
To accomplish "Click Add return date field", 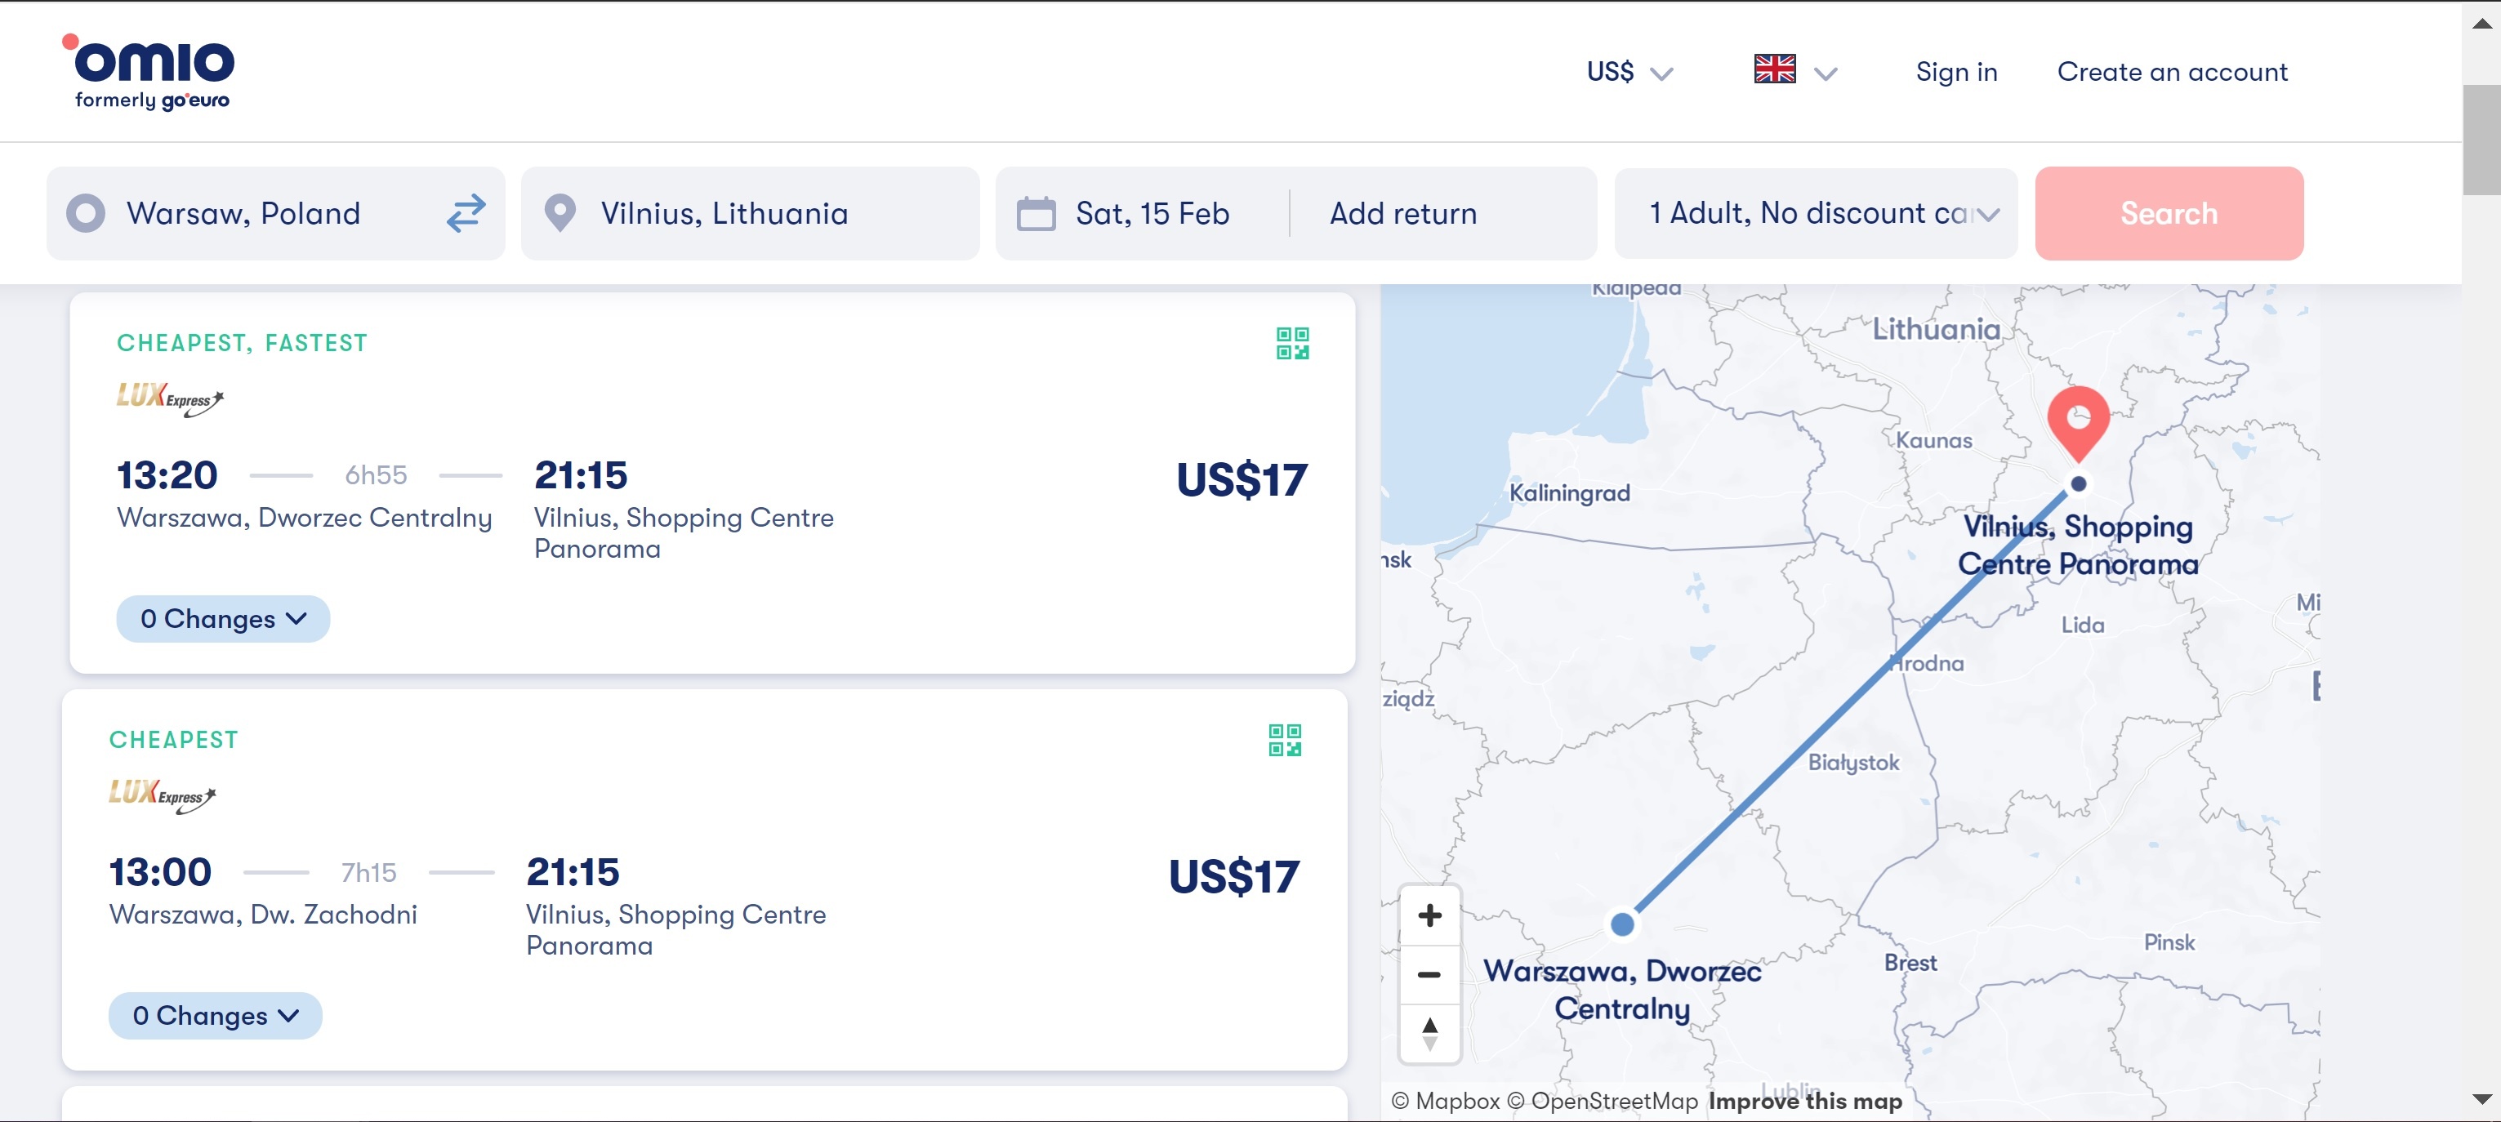I will tap(1403, 213).
